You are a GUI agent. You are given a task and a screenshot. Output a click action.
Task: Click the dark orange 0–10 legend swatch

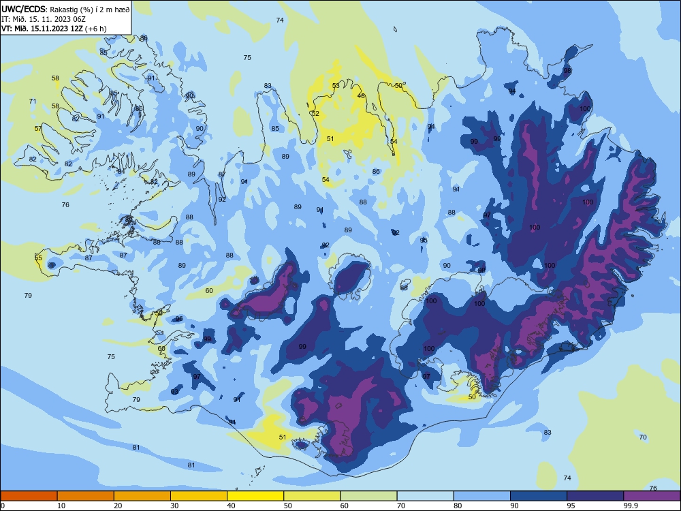[29, 496]
